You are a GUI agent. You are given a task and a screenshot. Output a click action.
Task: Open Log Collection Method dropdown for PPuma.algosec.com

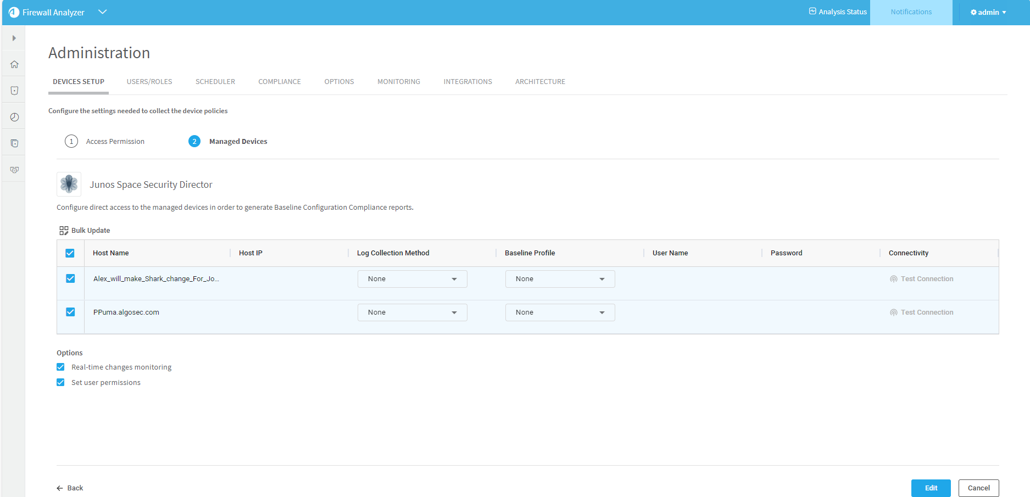[412, 312]
